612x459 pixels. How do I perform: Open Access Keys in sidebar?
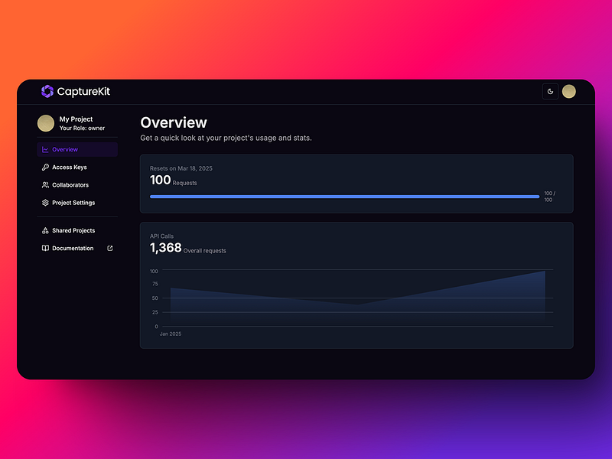click(77, 167)
